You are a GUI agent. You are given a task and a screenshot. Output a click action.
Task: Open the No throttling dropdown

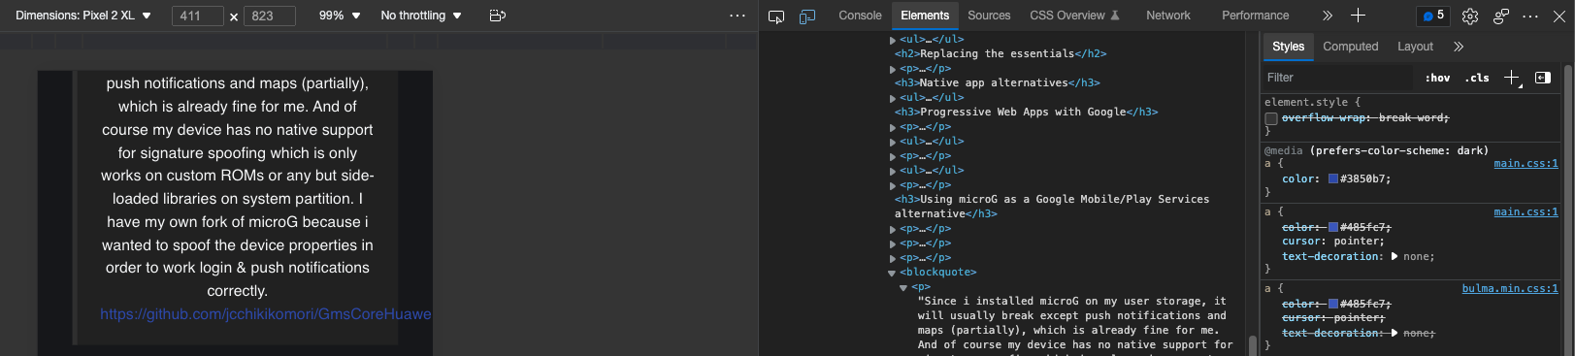pos(421,16)
